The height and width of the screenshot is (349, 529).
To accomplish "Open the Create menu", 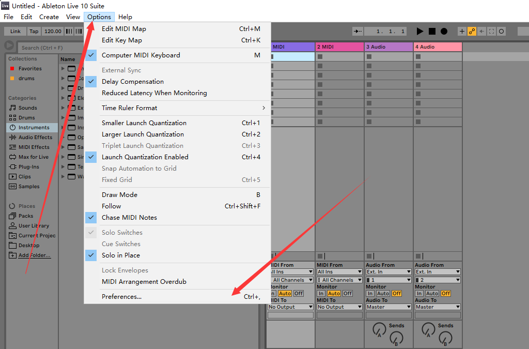I will pyautogui.click(x=49, y=17).
